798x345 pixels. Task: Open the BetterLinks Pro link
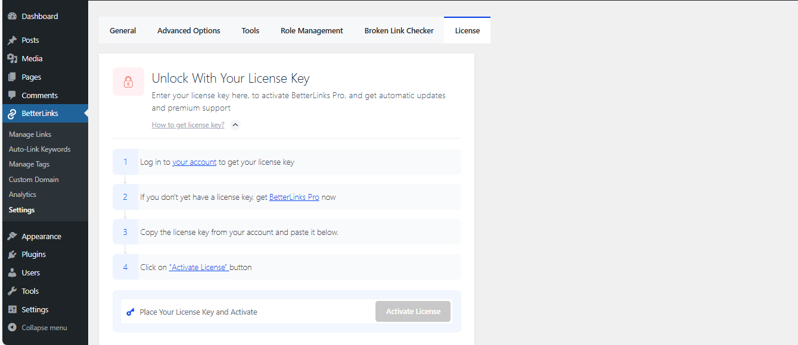[x=294, y=196]
